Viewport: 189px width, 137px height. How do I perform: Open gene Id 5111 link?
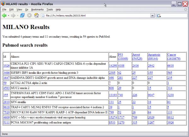click(x=7, y=123)
